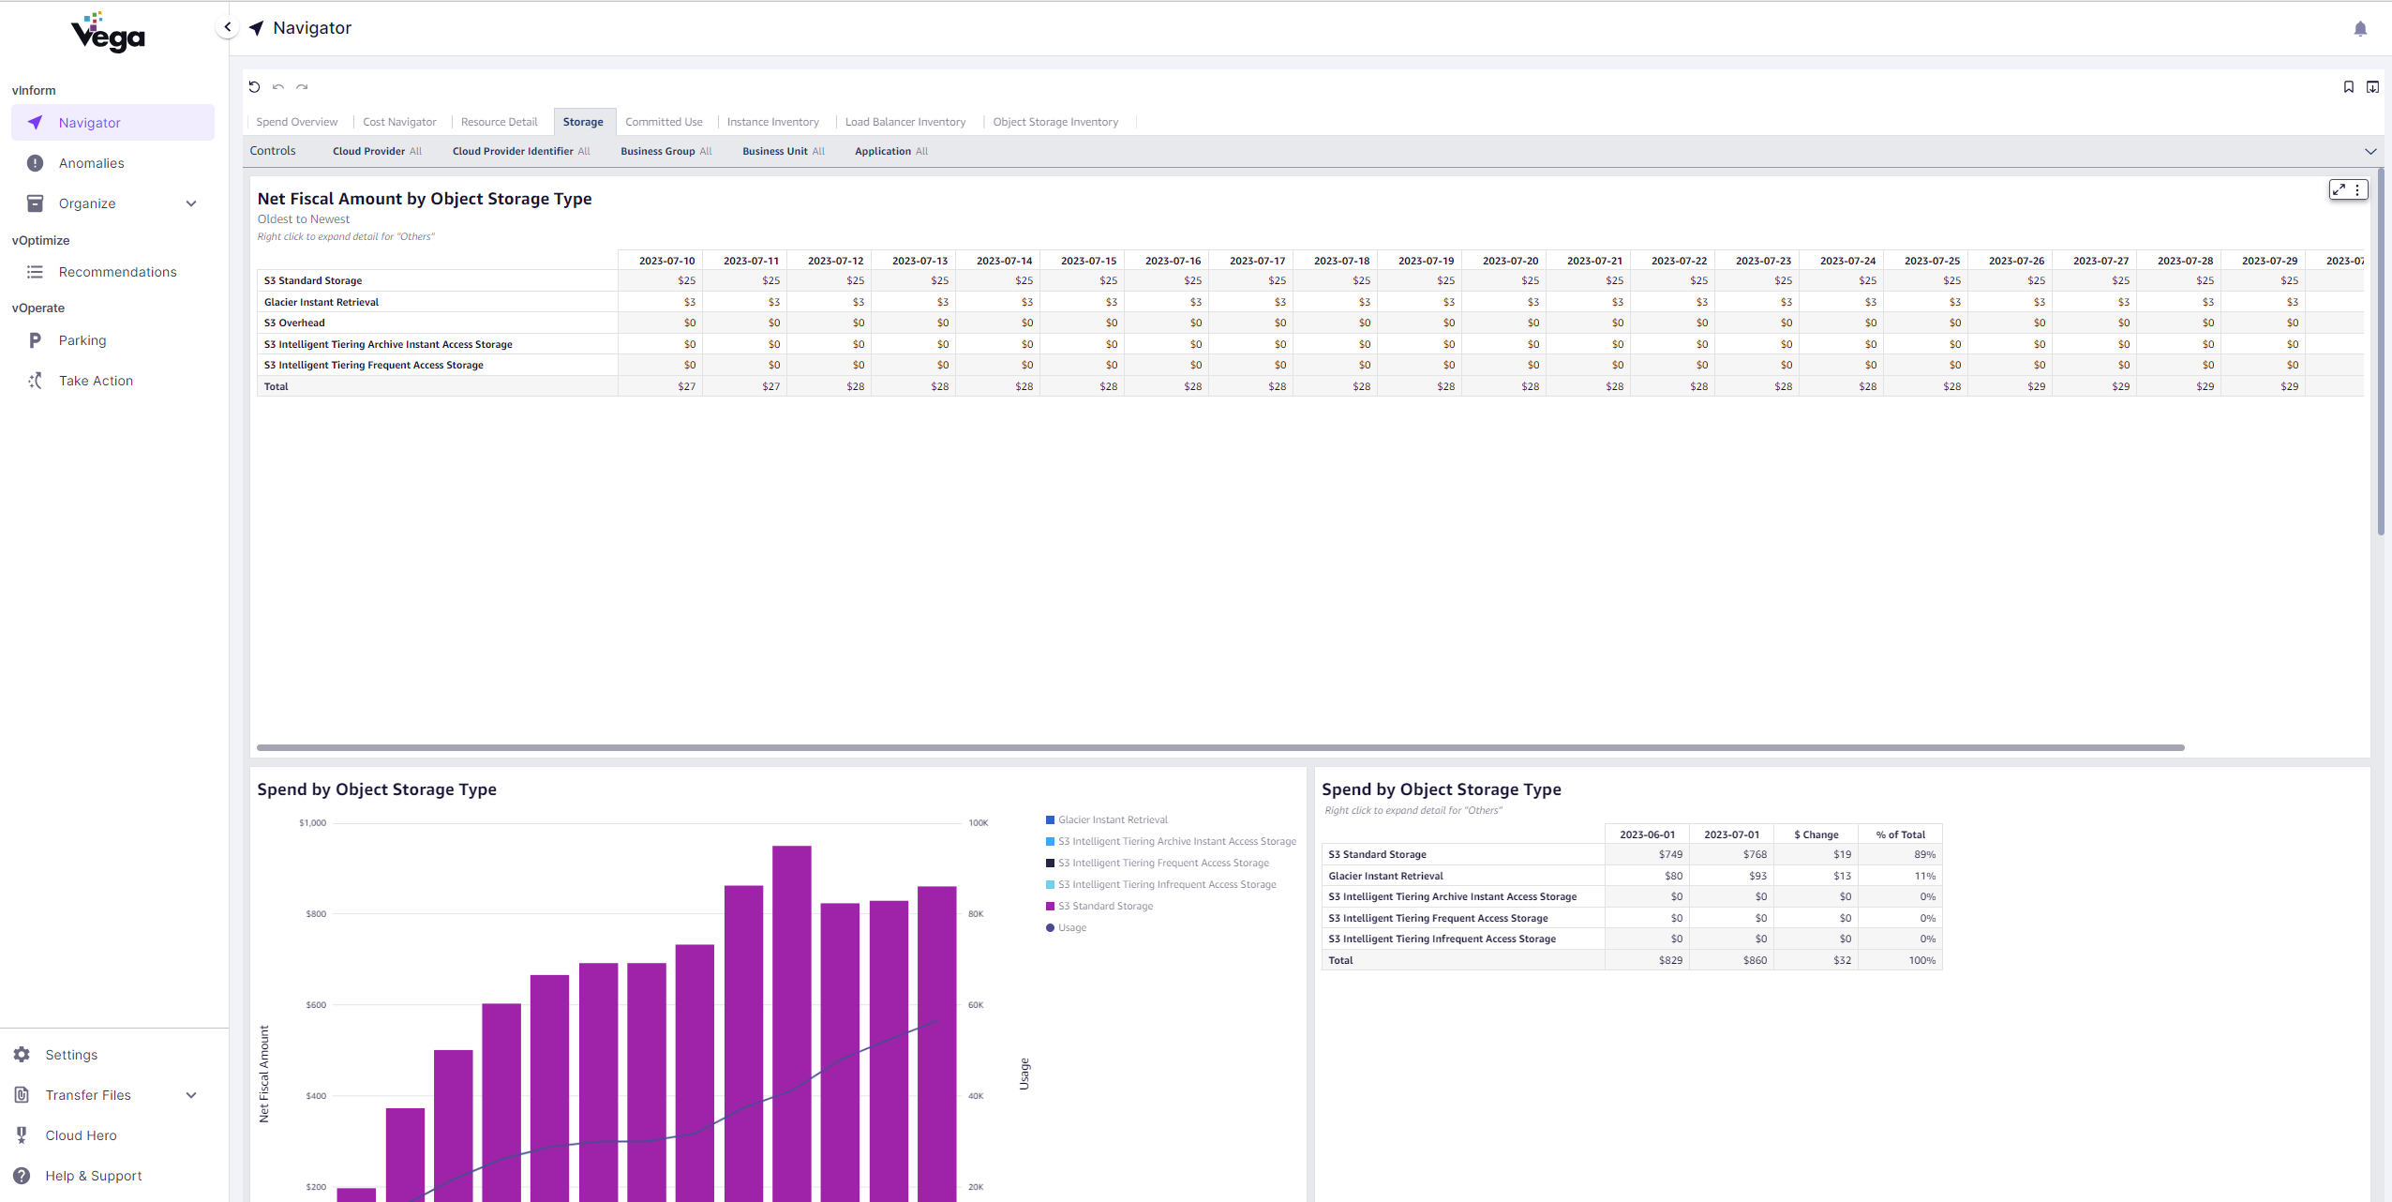2392x1202 pixels.
Task: Open Anomalies in the sidebar
Action: pyautogui.click(x=112, y=163)
